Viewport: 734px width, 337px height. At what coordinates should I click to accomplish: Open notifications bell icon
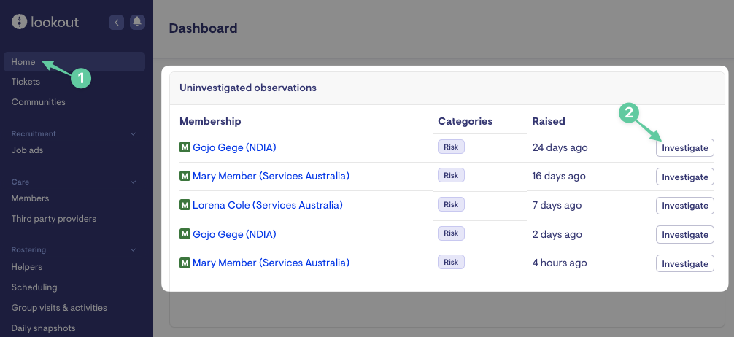(x=137, y=23)
